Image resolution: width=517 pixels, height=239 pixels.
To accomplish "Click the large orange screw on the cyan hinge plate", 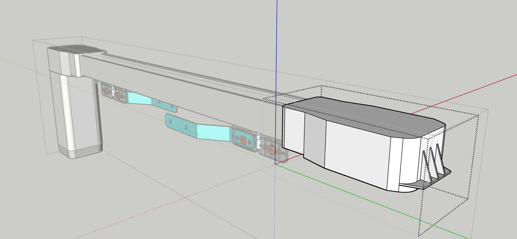I will click(242, 139).
